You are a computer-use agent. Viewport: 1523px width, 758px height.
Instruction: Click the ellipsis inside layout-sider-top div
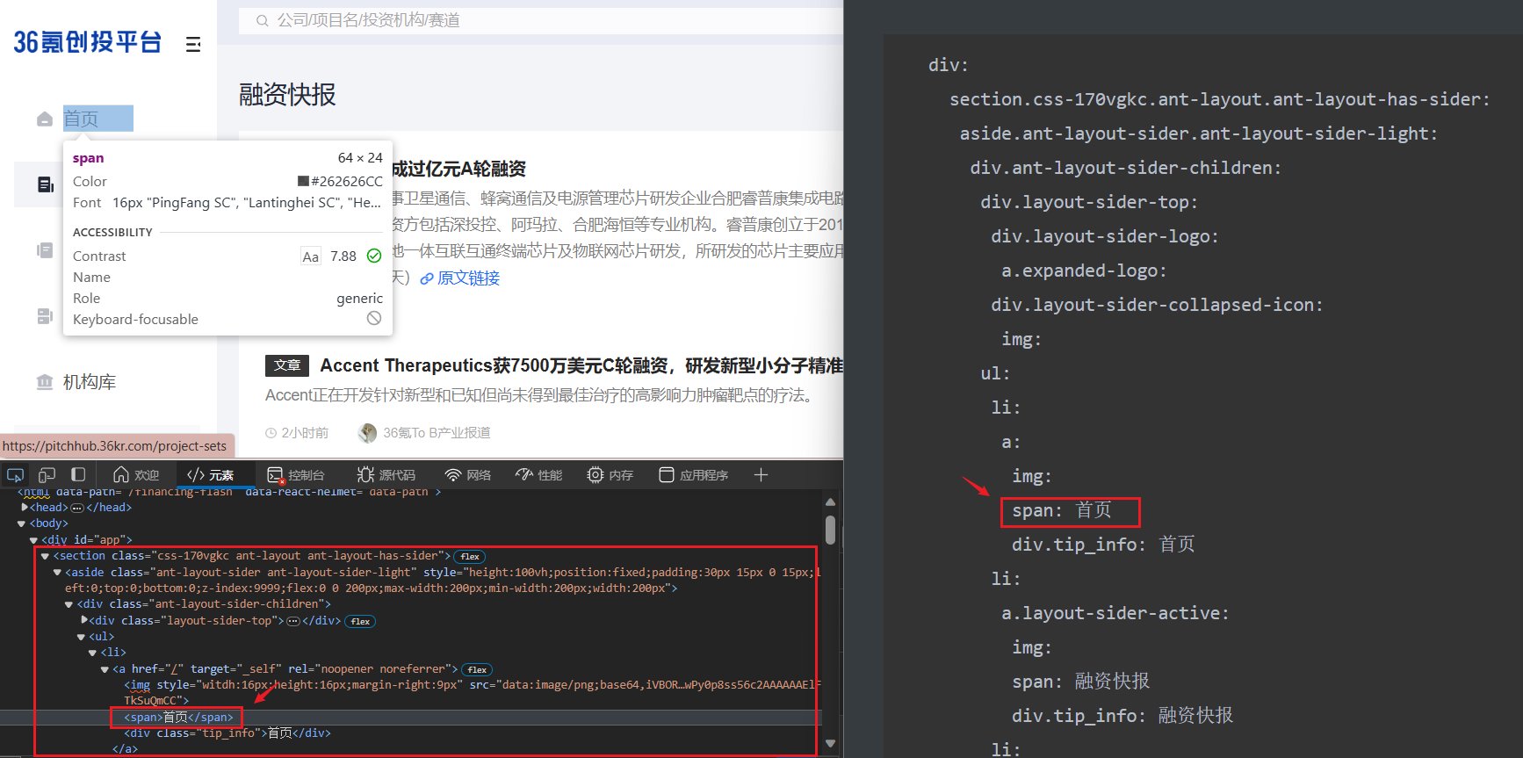coord(293,621)
